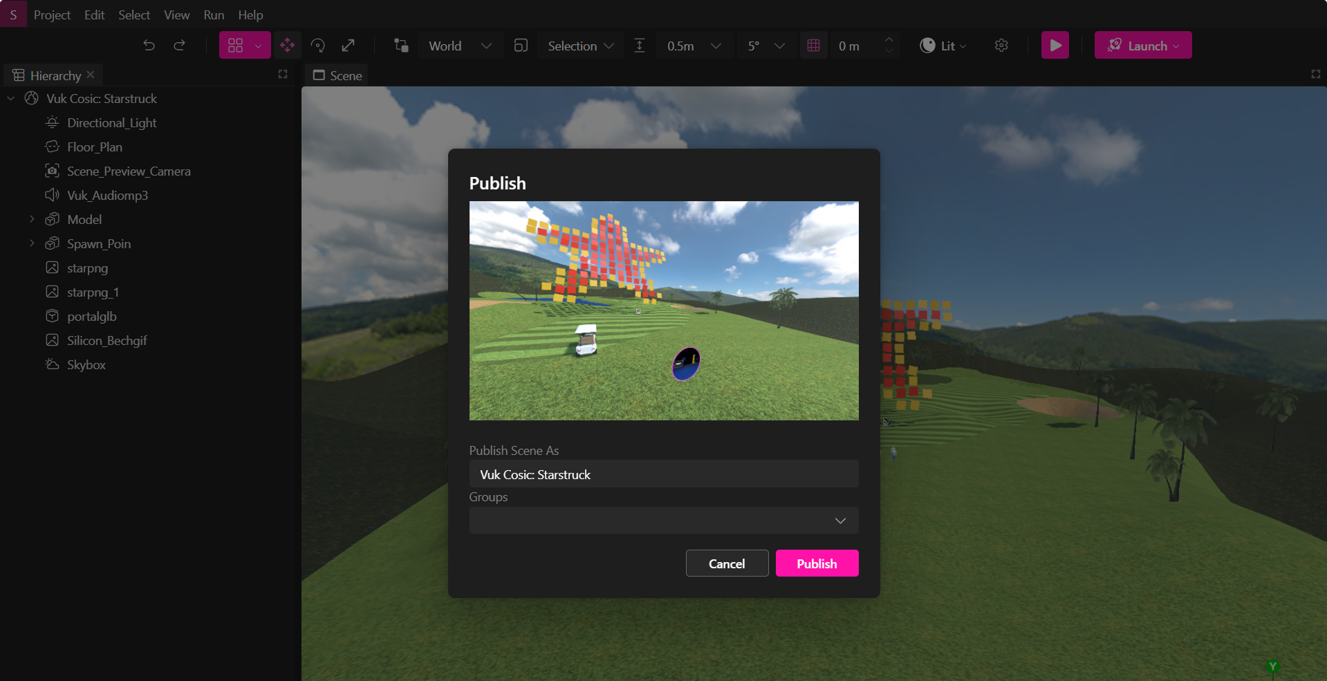The image size is (1327, 681).
Task: Open the World coordinate space dropdown
Action: pos(459,46)
